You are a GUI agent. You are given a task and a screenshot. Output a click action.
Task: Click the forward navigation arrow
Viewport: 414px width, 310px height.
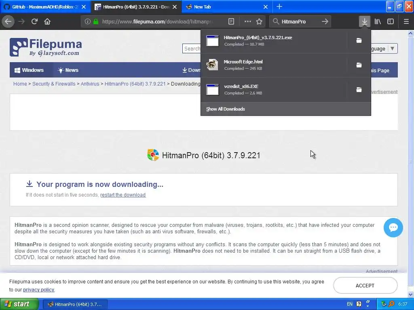point(21,21)
